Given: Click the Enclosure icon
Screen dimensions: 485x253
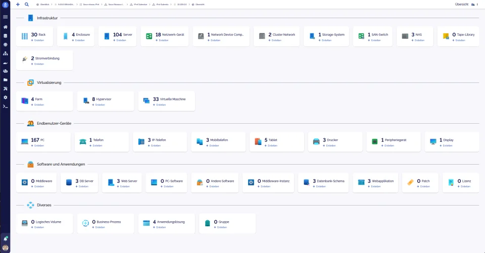Looking at the screenshot, I should pyautogui.click(x=65, y=36).
